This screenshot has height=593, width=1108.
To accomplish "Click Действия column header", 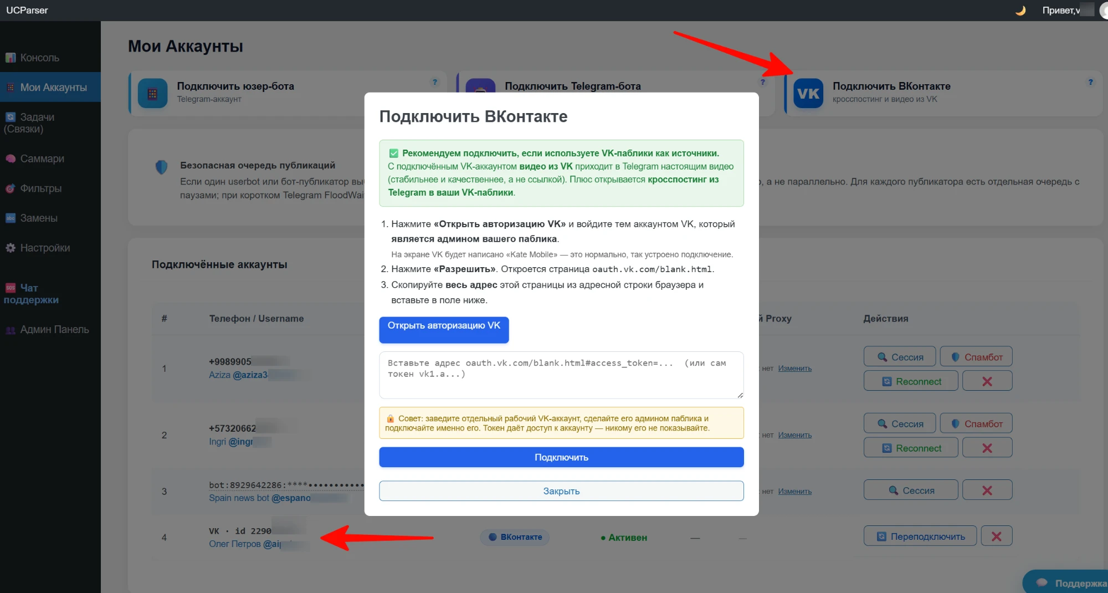I will point(886,319).
